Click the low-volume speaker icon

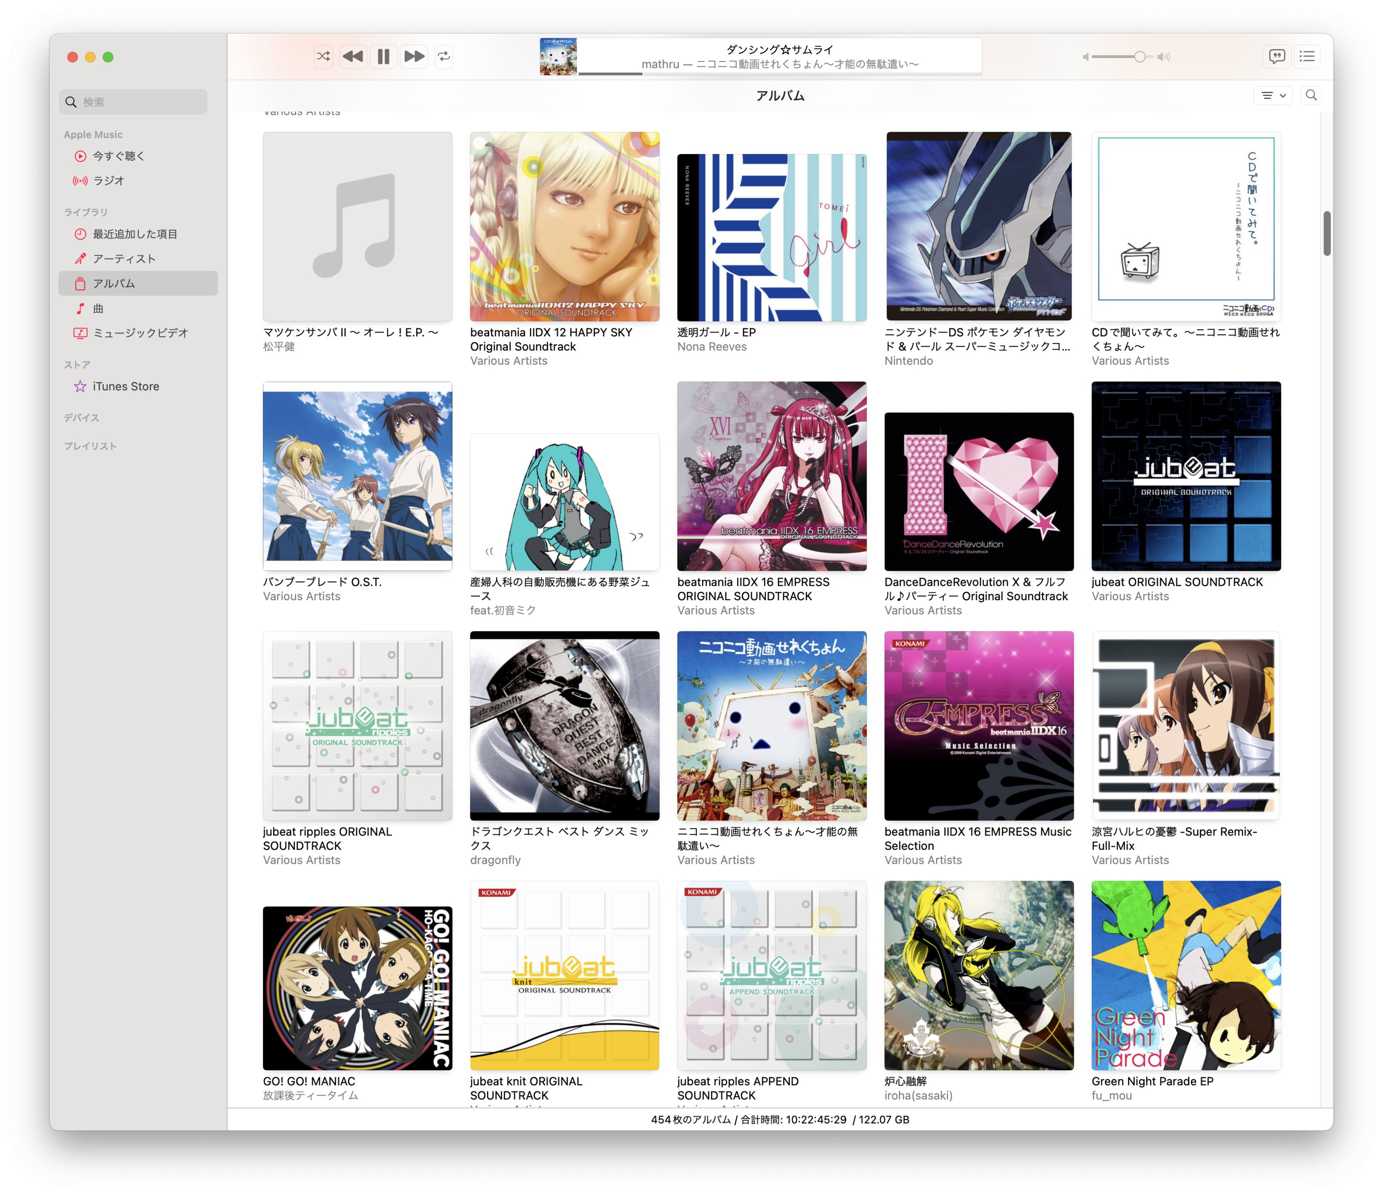(1085, 57)
